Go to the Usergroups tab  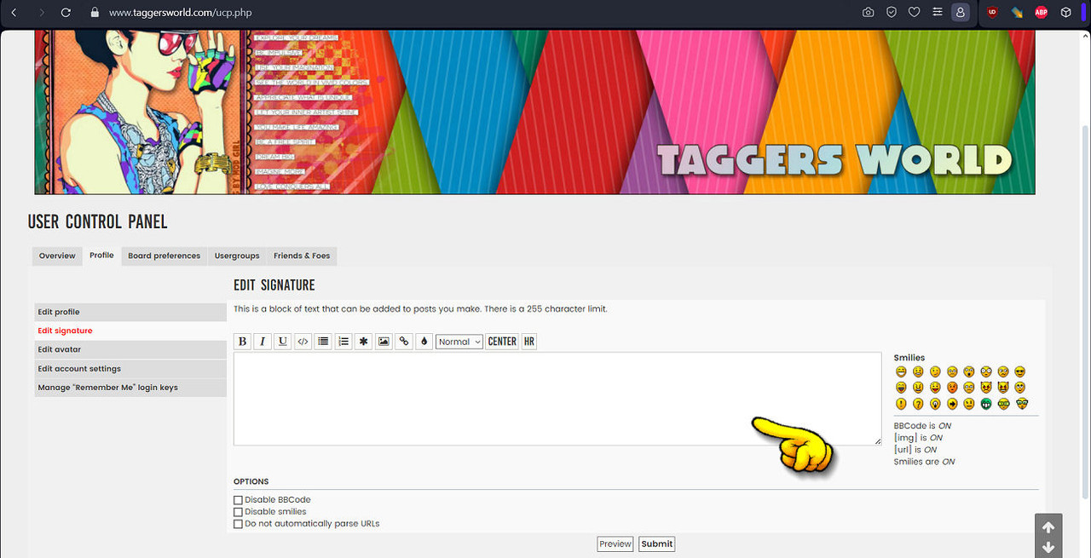click(x=237, y=256)
